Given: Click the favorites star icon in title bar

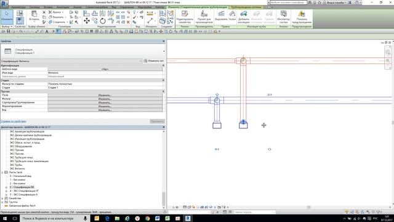Looking at the screenshot, I should click(x=320, y=2).
